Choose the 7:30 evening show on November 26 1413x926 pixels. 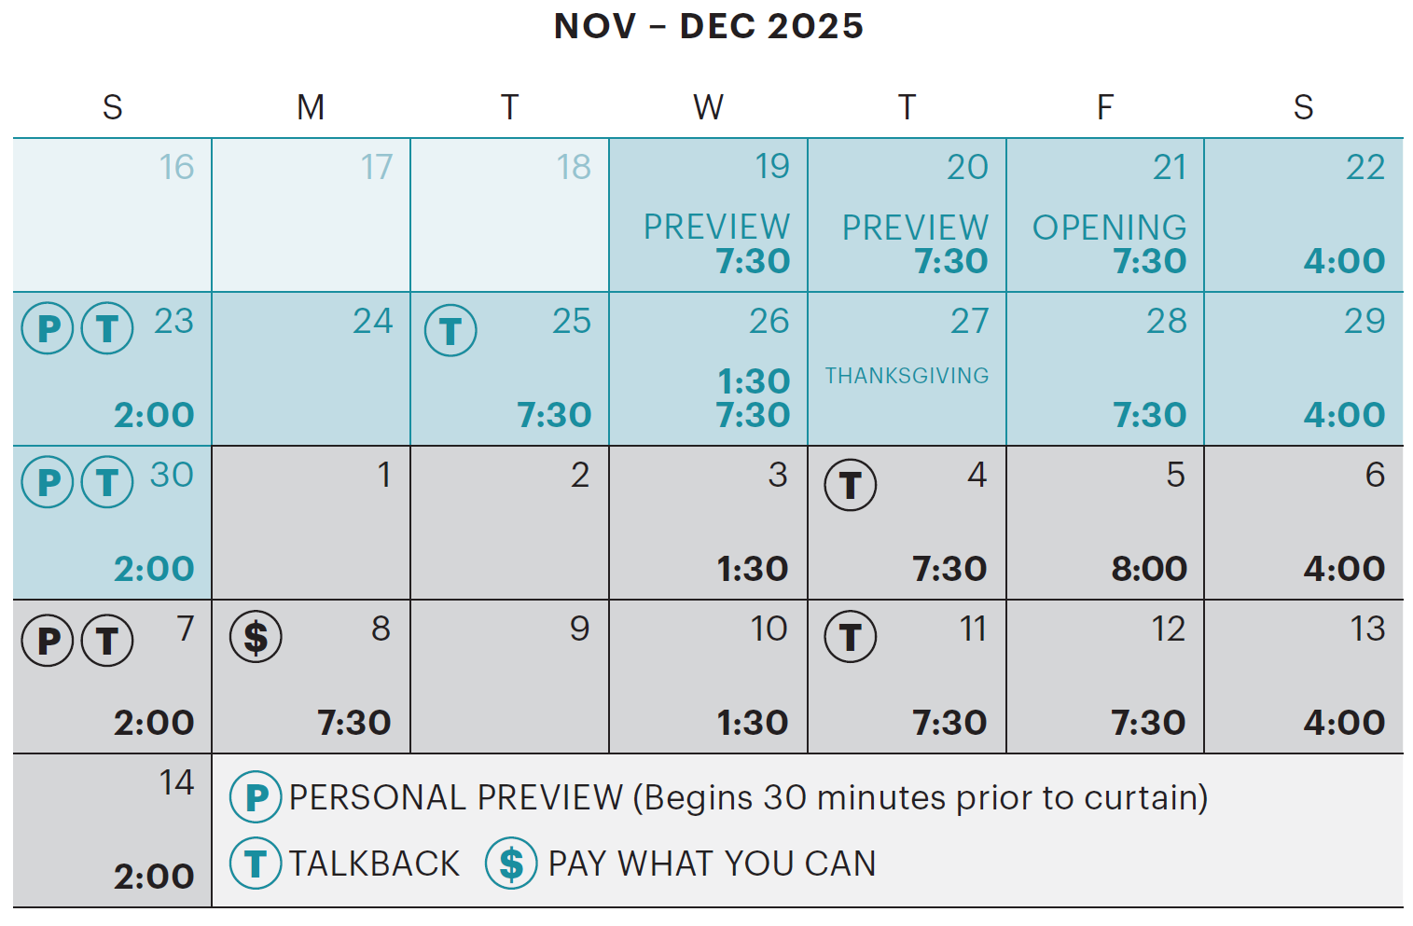point(753,415)
